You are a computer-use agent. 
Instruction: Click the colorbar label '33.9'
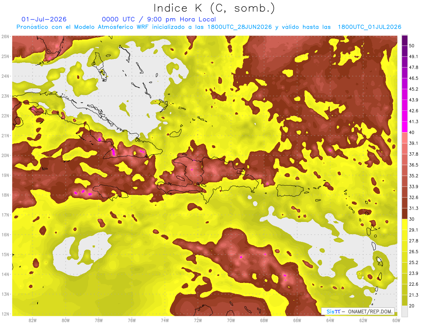point(413,187)
